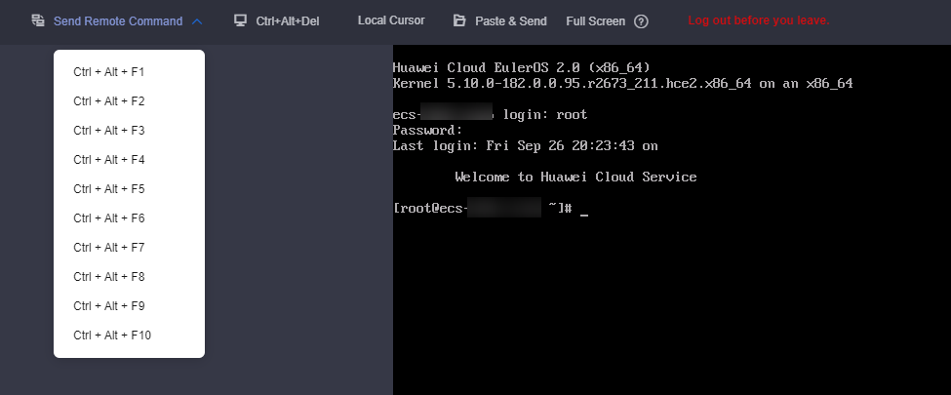The image size is (951, 395).
Task: Choose the Ctrl + Alt + F7 item
Action: (108, 248)
